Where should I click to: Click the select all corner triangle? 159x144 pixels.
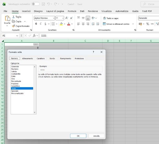(3, 41)
